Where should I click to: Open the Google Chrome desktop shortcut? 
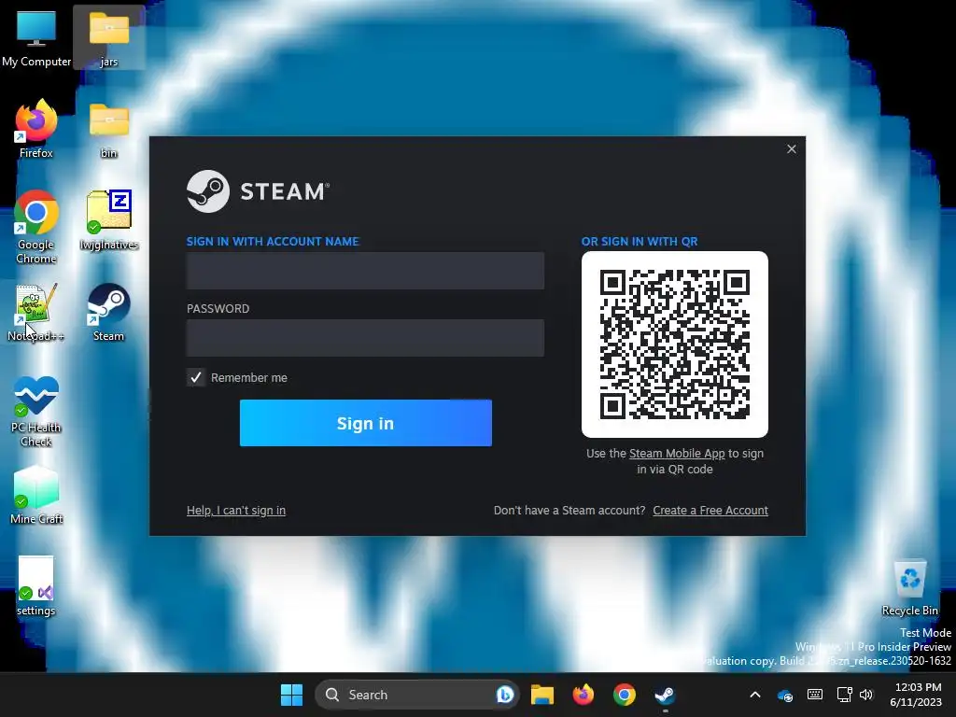36,228
